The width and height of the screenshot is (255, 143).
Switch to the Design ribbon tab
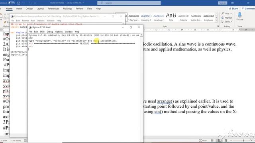click(29, 9)
